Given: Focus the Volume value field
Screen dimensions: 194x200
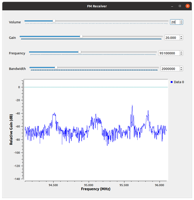Looking at the screenshot, I should click(175, 22).
